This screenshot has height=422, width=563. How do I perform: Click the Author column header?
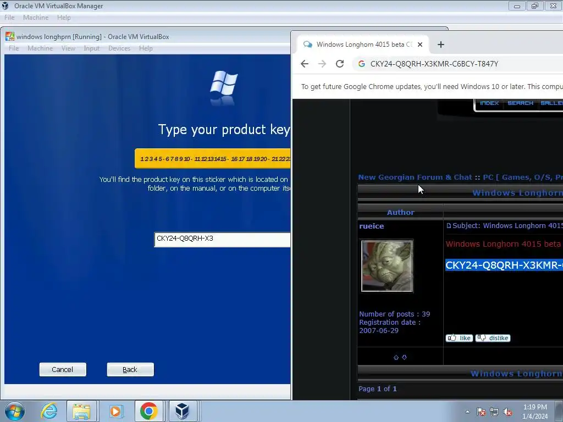(x=401, y=213)
